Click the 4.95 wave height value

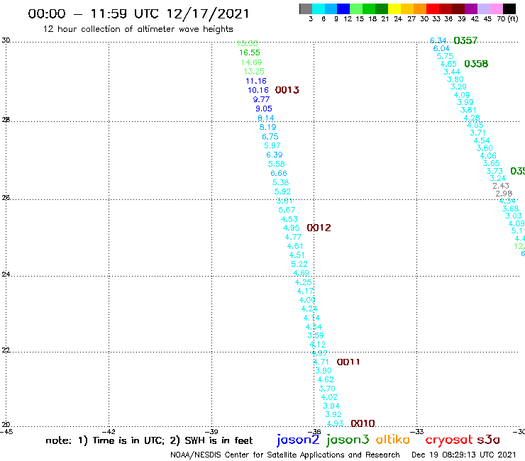(x=292, y=228)
